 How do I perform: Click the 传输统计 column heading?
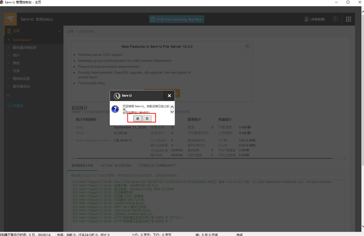click(x=225, y=119)
